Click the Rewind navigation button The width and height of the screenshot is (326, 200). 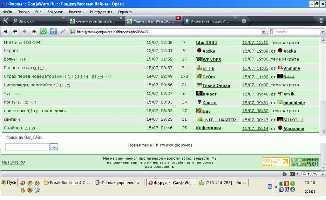click(5, 32)
